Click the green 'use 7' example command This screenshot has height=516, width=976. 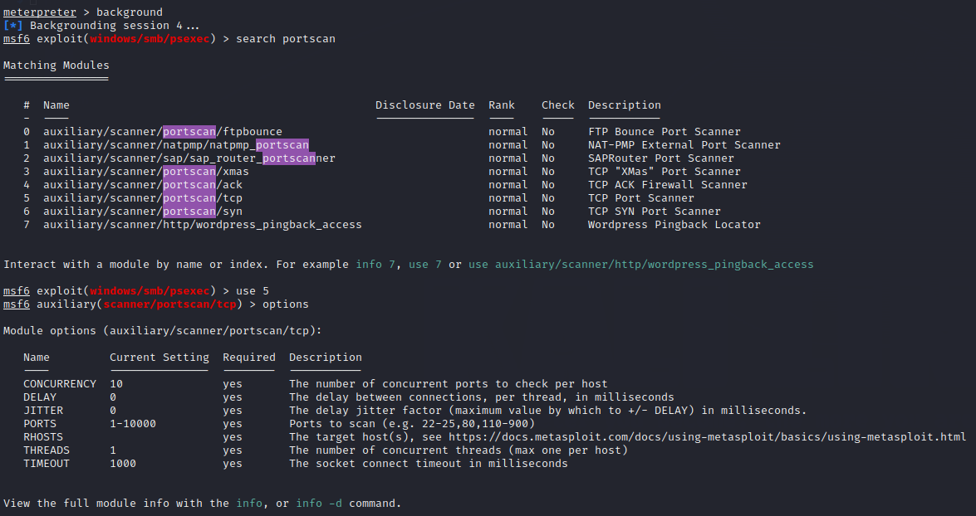[424, 265]
